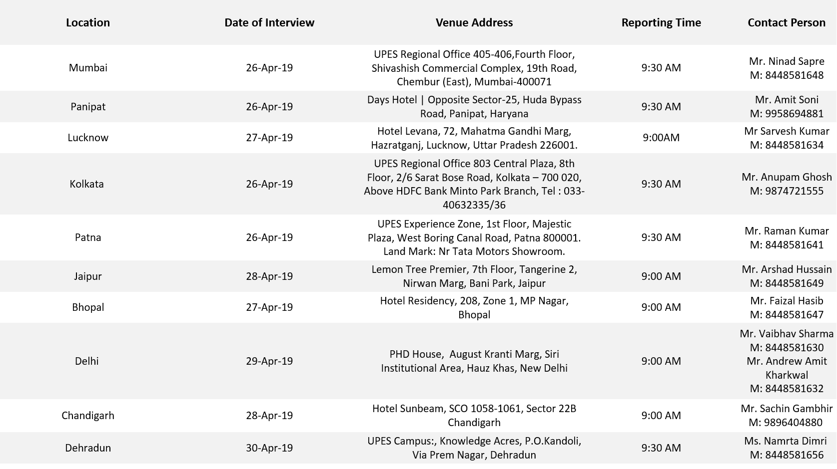Viewport: 837px width, 469px height.
Task: Click the Mumbai location cell
Action: 88,68
